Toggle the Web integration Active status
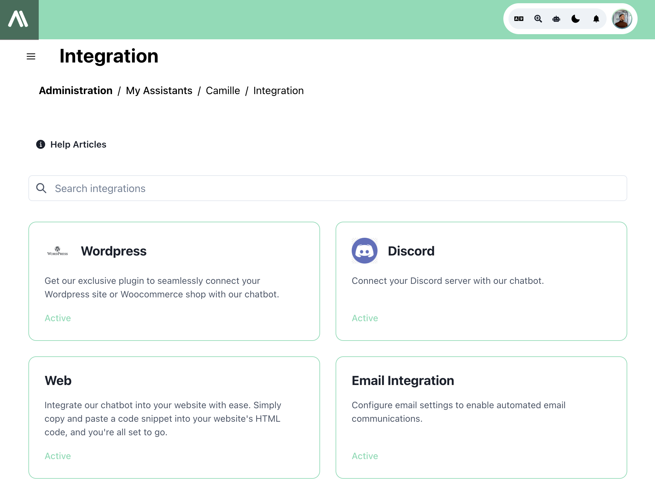The height and width of the screenshot is (491, 655). (x=57, y=456)
